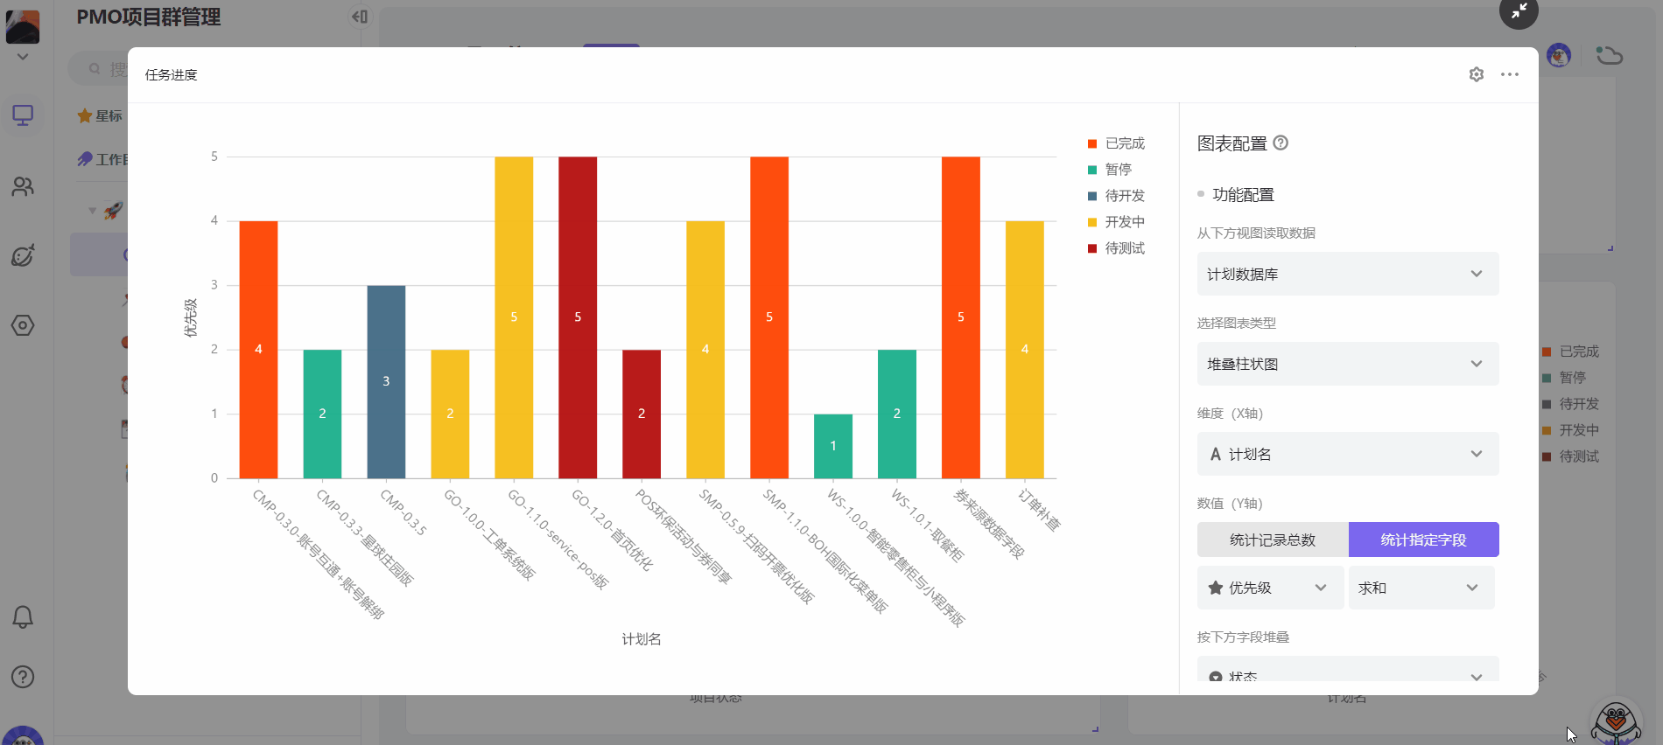Click the hexagon settings icon in sidebar
The height and width of the screenshot is (745, 1663).
pos(23,325)
